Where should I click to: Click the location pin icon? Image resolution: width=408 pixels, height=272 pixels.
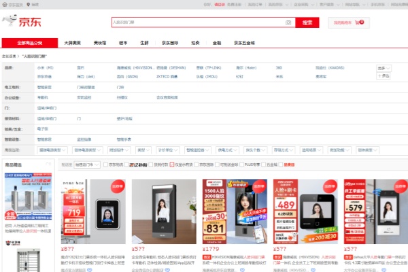click(x=28, y=5)
